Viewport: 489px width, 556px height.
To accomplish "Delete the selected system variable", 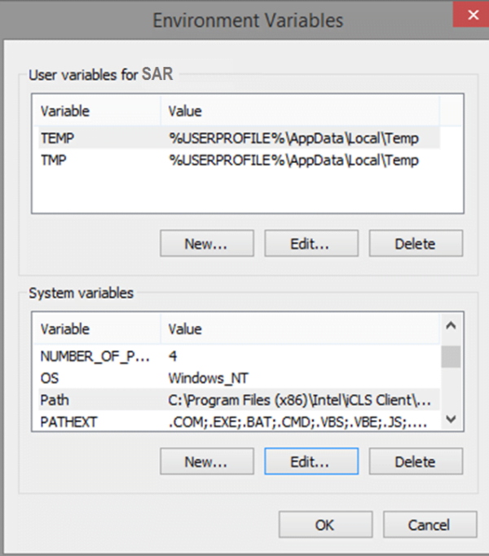I will pyautogui.click(x=416, y=461).
